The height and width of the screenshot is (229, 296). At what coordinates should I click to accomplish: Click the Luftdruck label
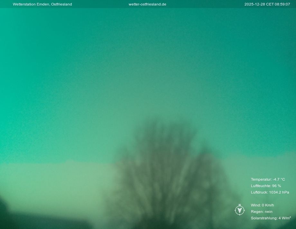pos(259,192)
